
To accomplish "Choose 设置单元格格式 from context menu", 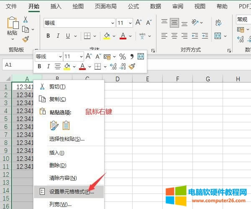I will 71,192.
